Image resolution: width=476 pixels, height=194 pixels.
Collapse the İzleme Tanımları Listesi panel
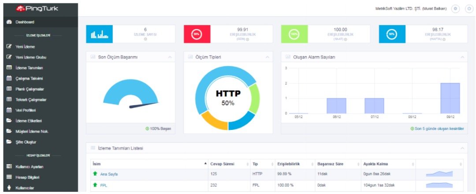click(x=462, y=148)
